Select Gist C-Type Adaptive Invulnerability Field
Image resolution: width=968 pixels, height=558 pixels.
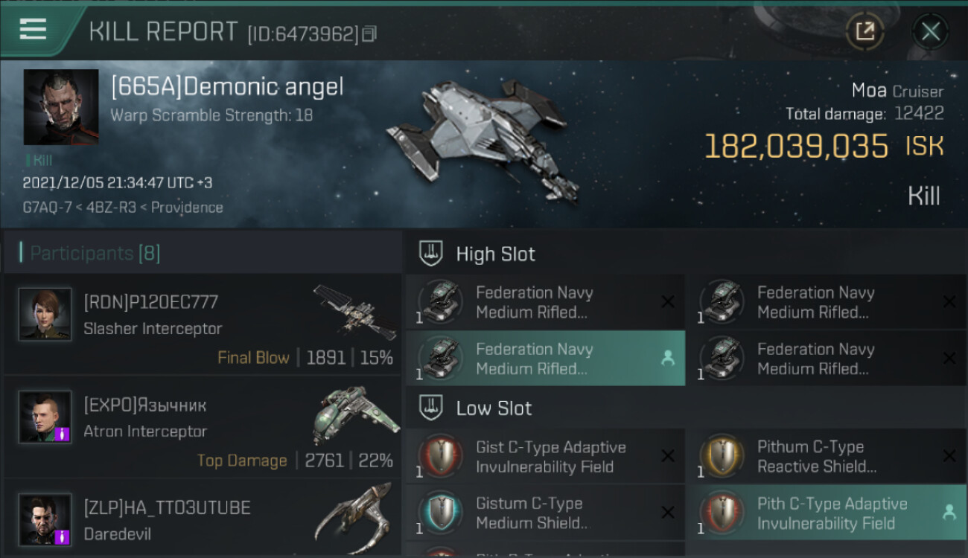(x=546, y=457)
